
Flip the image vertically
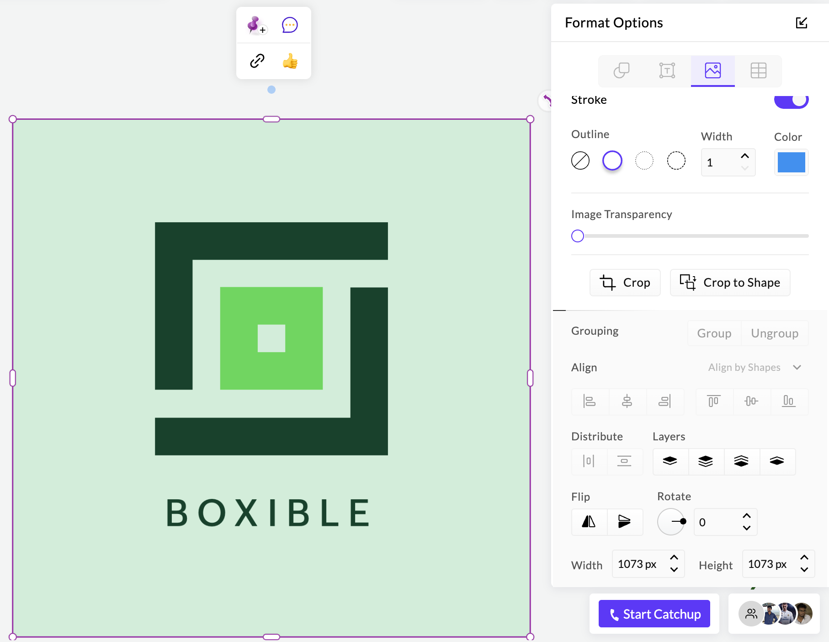[x=625, y=522]
